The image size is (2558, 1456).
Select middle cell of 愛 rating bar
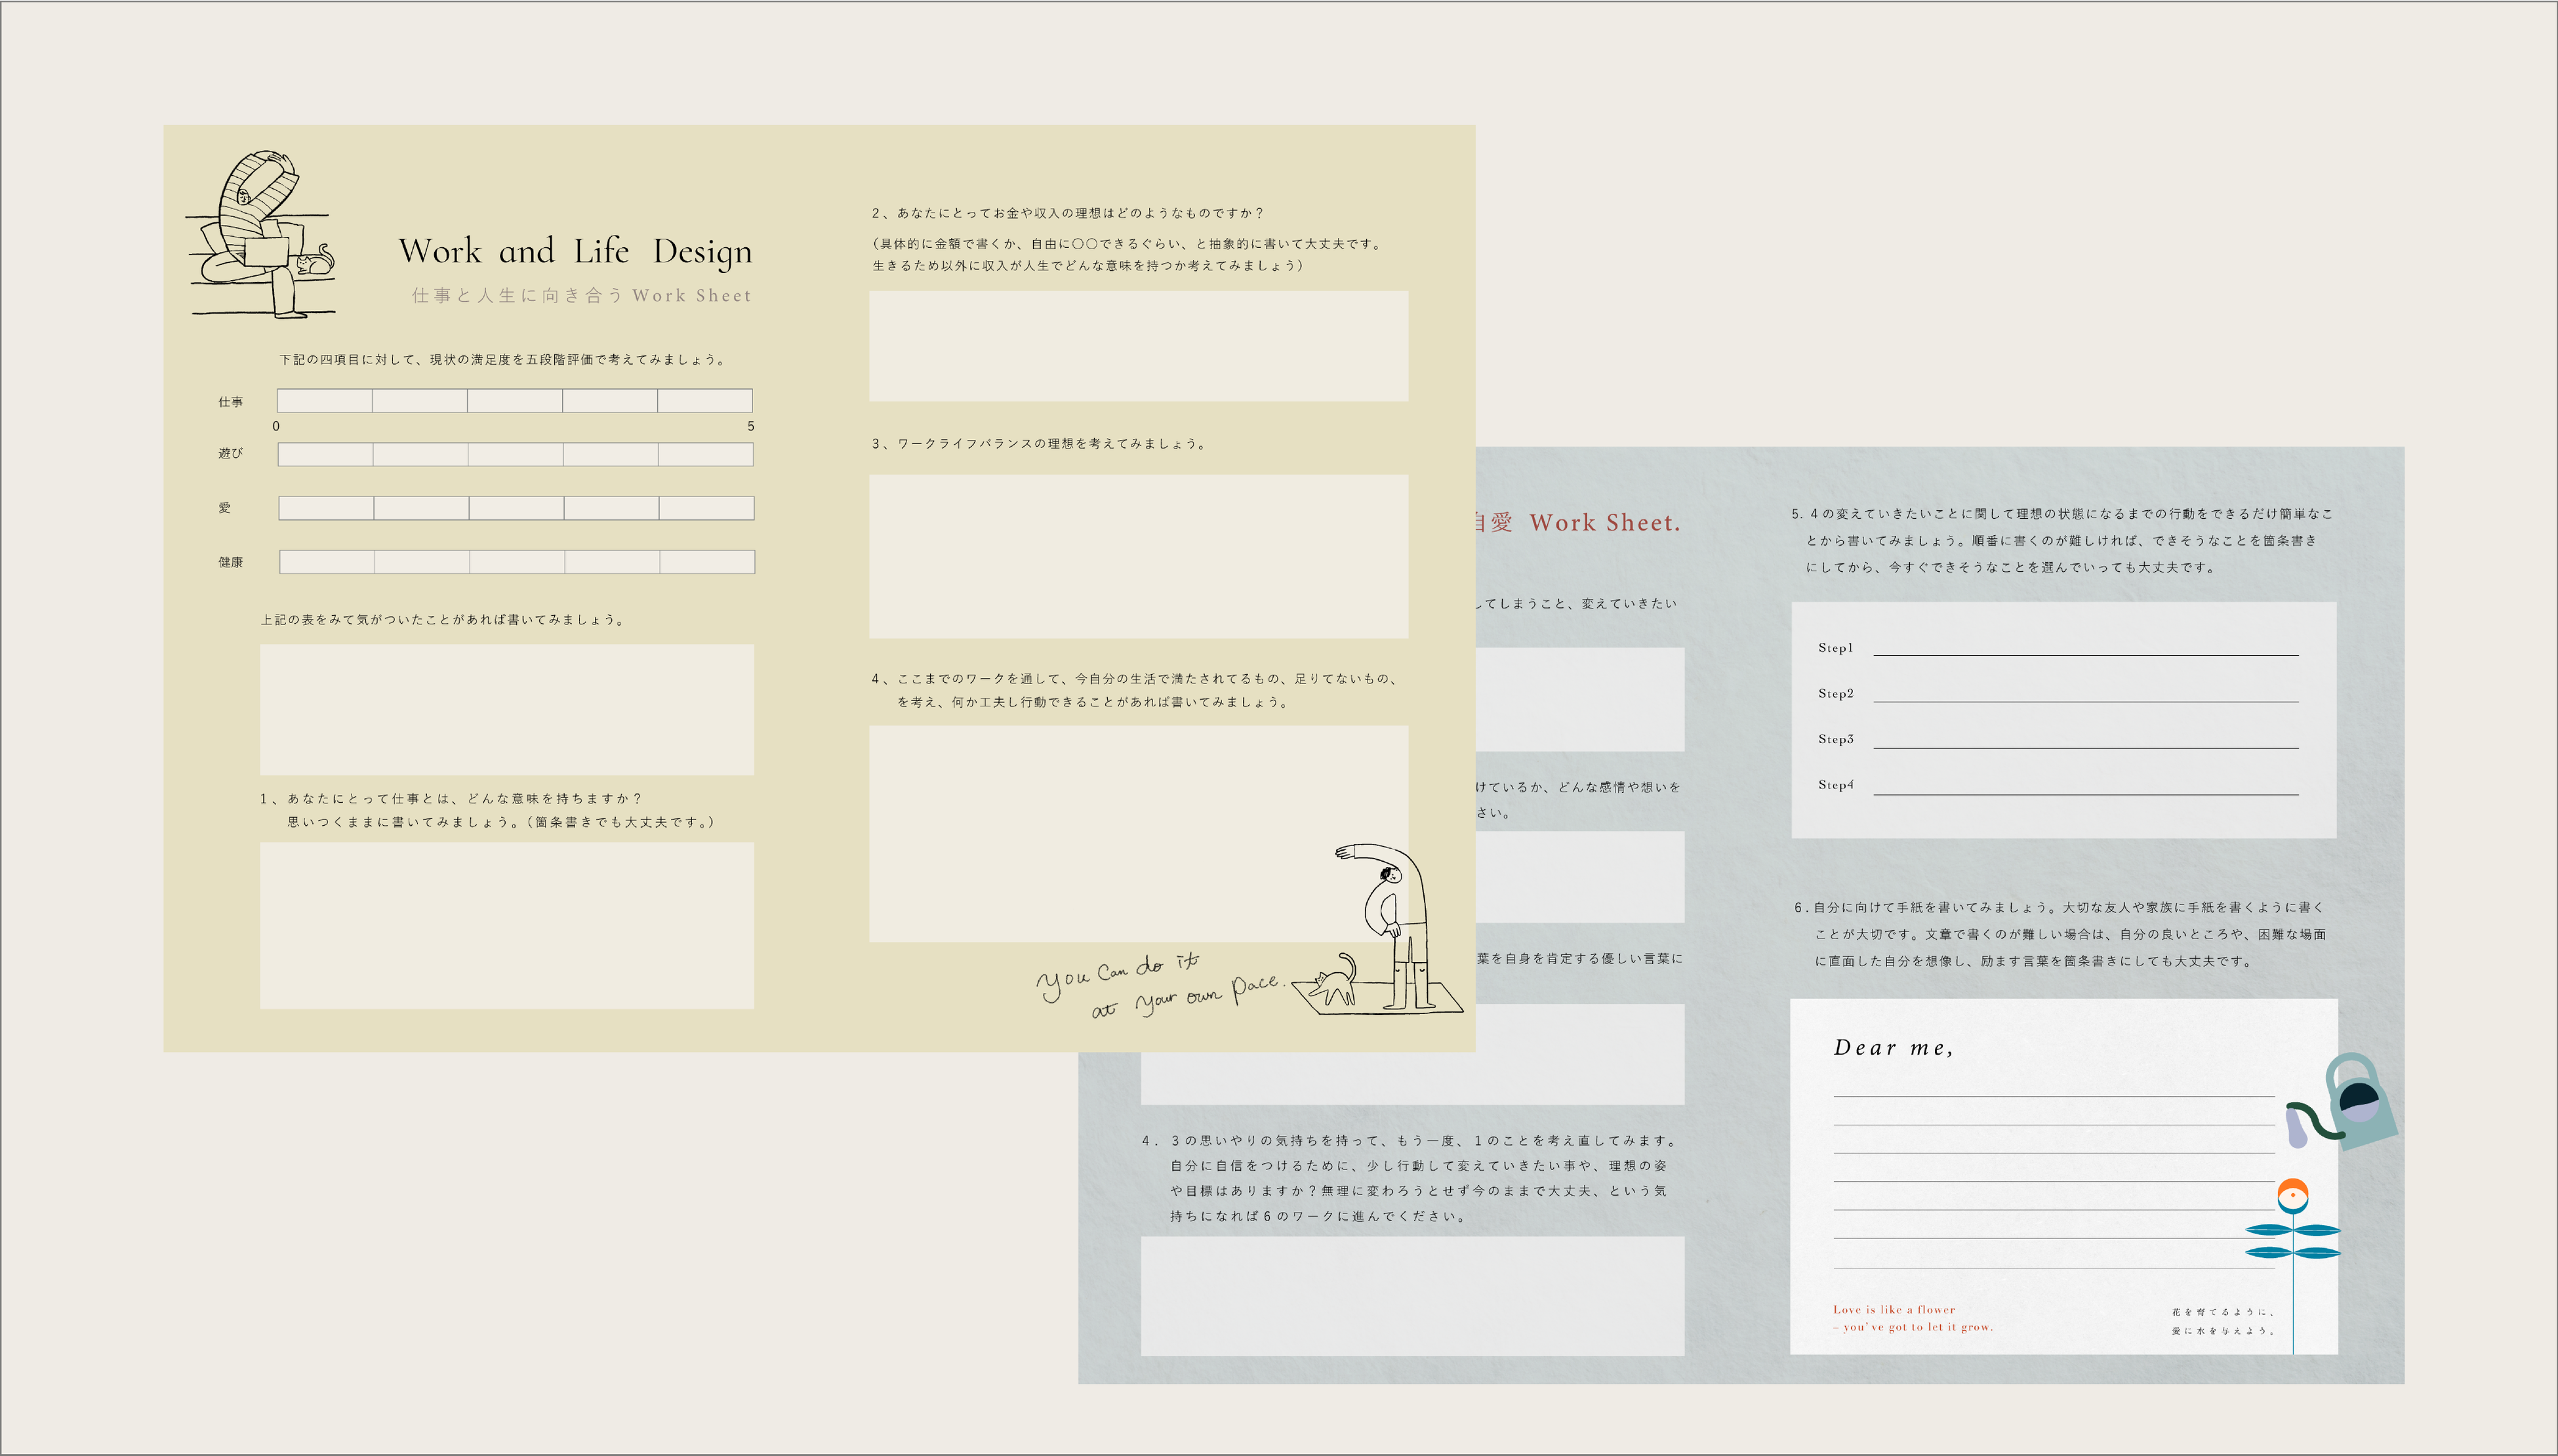(x=516, y=508)
